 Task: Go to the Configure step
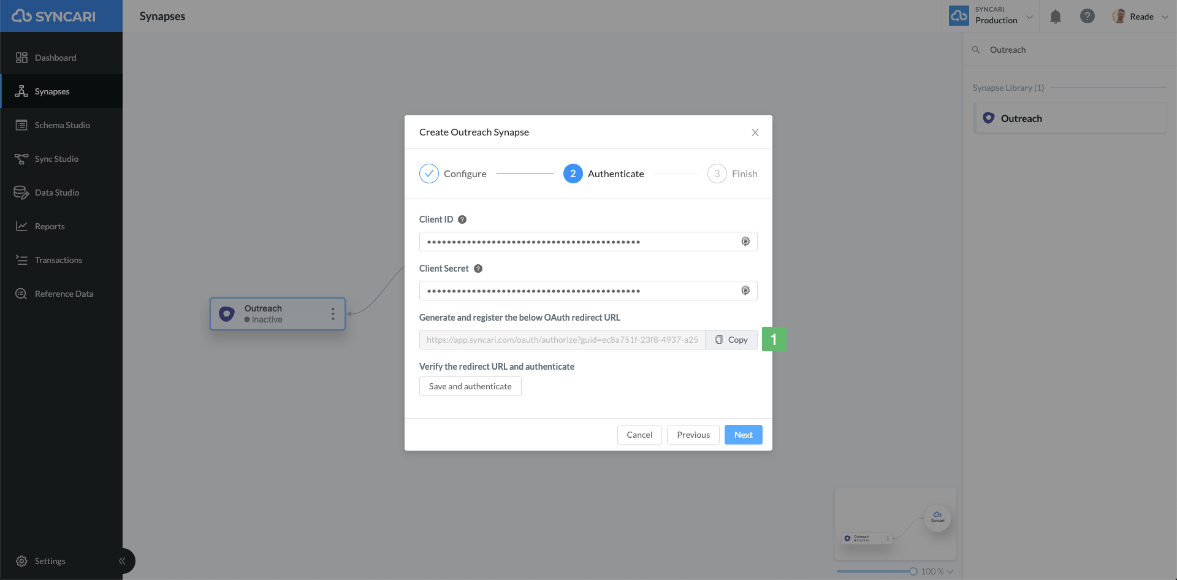(x=453, y=174)
